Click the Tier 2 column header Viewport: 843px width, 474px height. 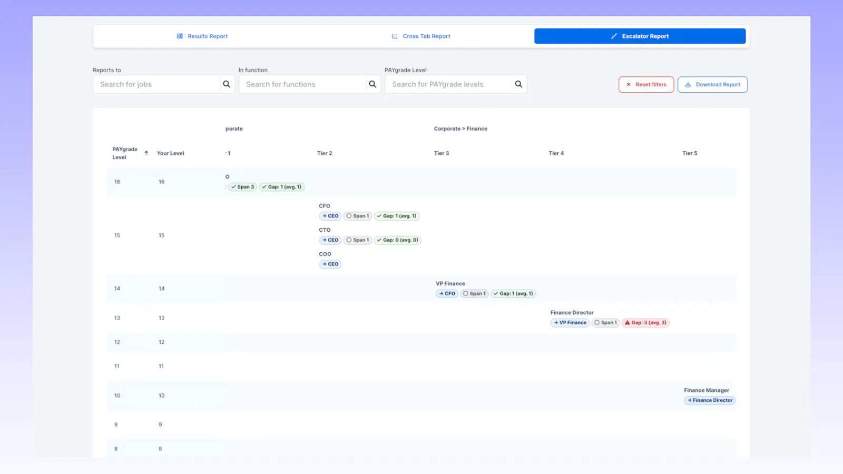point(325,153)
